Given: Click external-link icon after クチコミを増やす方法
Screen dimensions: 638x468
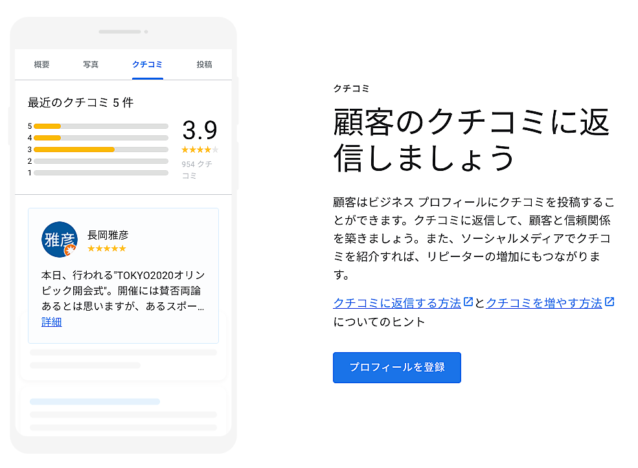Looking at the screenshot, I should tap(610, 302).
